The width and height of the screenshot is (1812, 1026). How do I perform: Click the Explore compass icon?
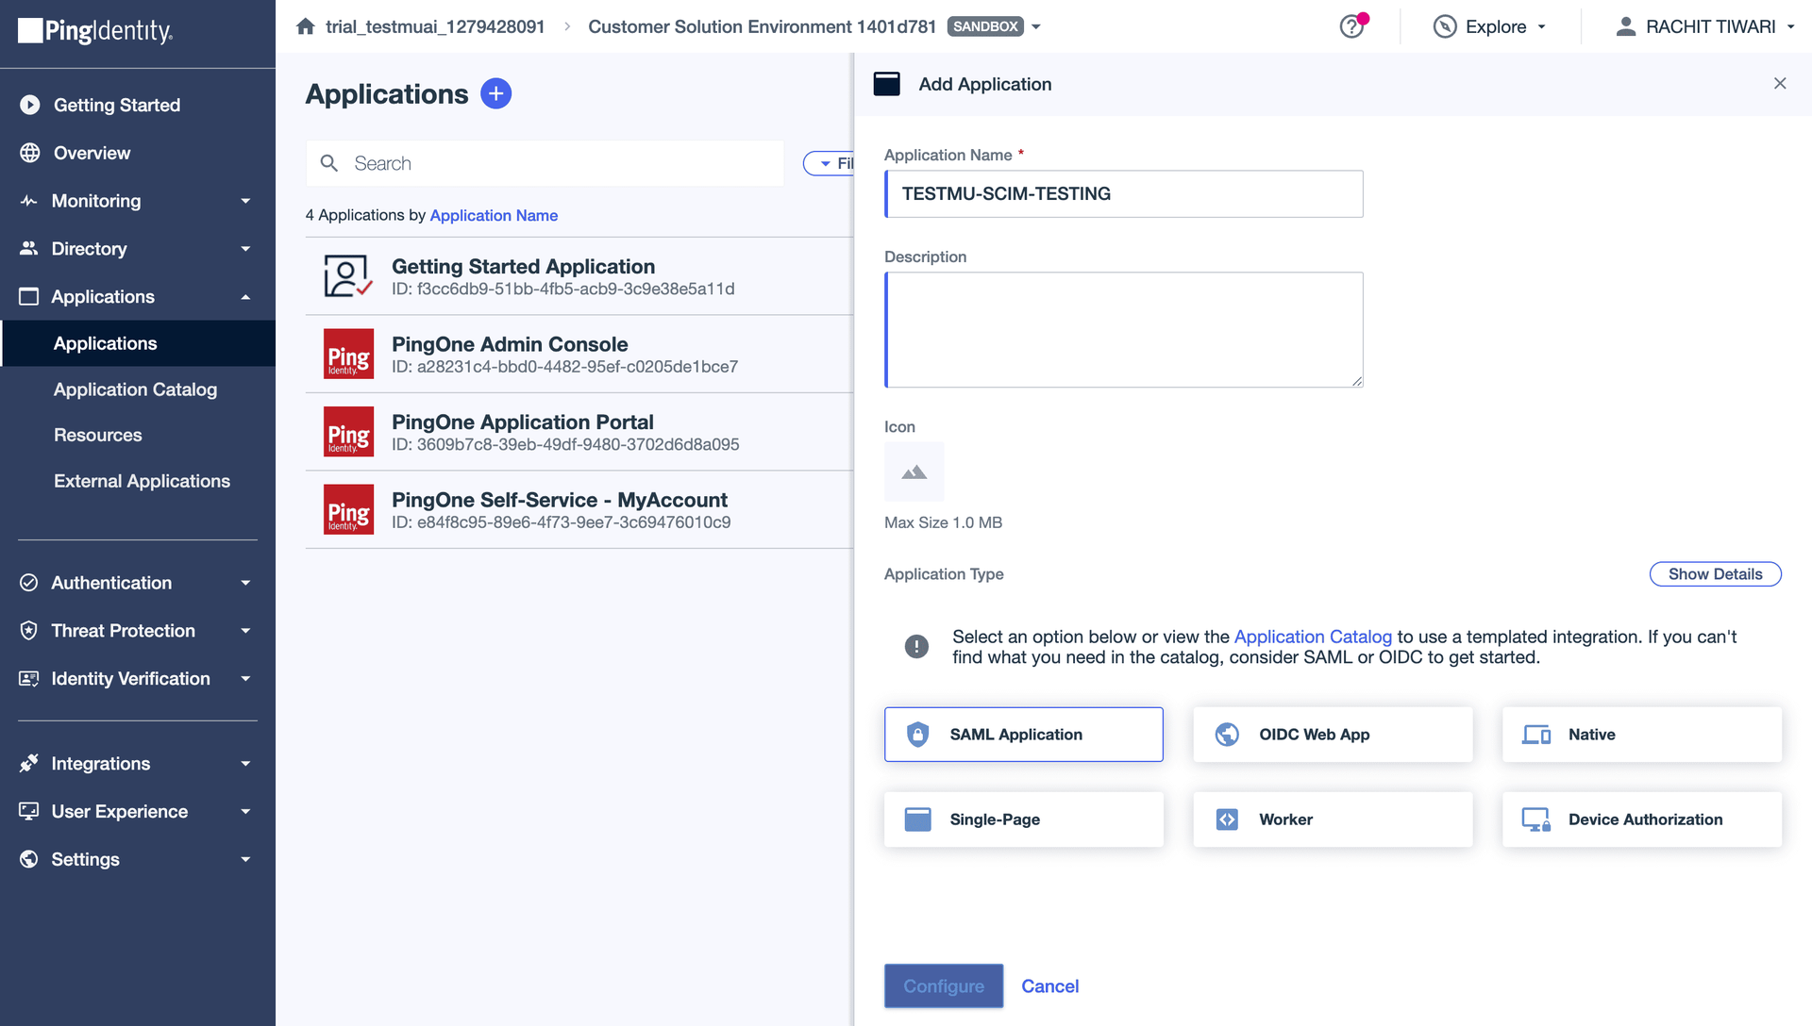coord(1444,26)
